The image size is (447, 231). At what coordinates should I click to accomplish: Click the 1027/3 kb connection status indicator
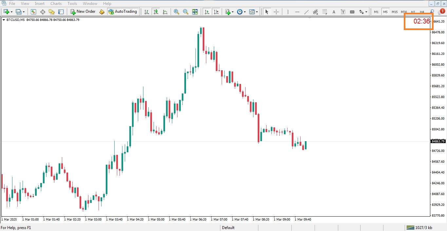[419, 228]
